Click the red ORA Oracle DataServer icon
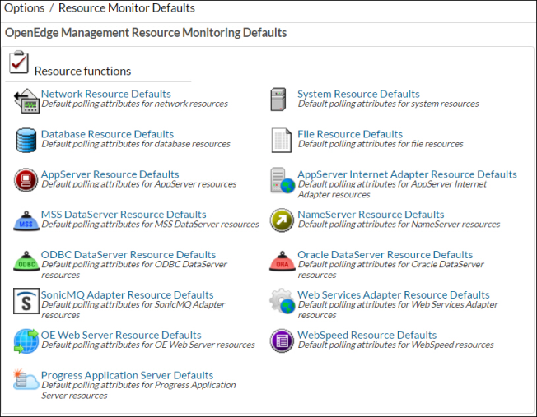This screenshot has height=417, width=537. [283, 262]
